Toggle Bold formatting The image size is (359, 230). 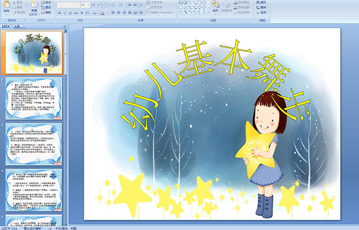coord(59,13)
